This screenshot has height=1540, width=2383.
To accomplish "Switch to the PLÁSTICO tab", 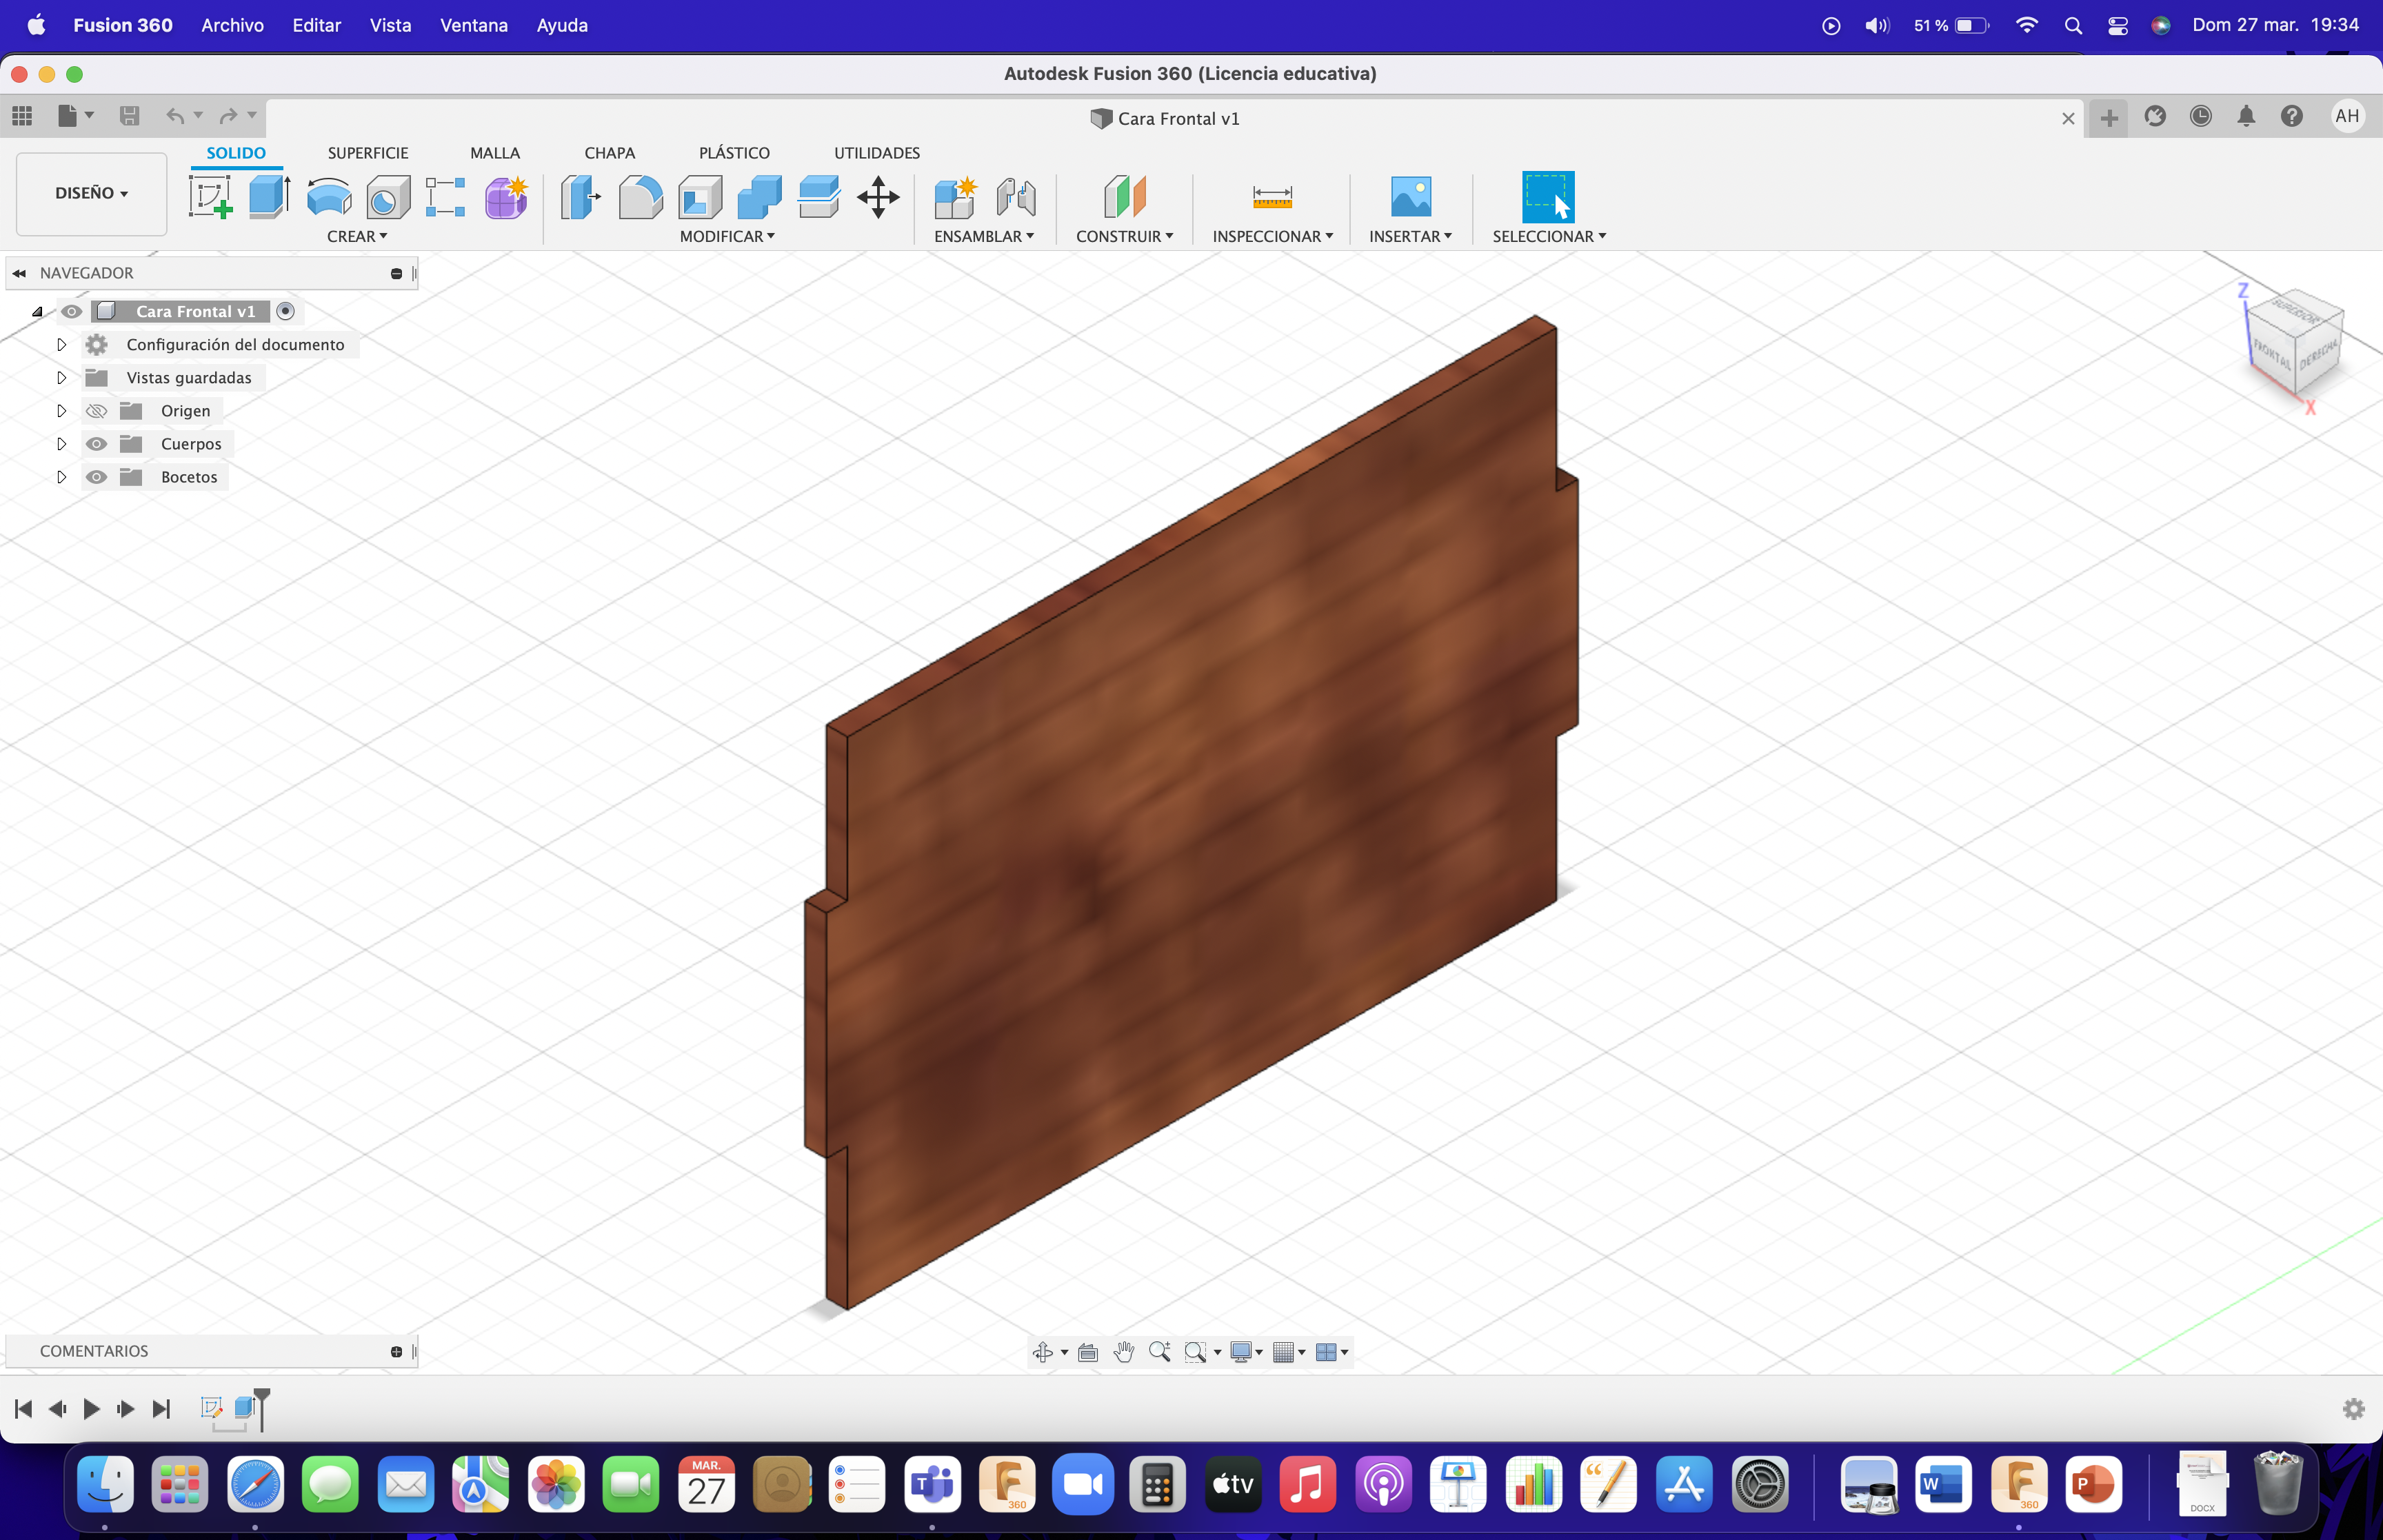I will (x=734, y=153).
